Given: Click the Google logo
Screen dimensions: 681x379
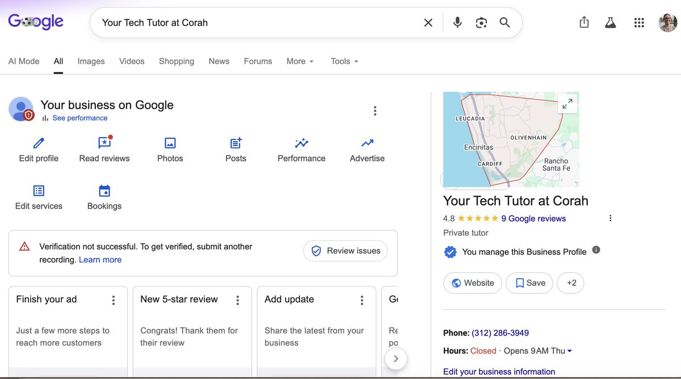Looking at the screenshot, I should (36, 22).
